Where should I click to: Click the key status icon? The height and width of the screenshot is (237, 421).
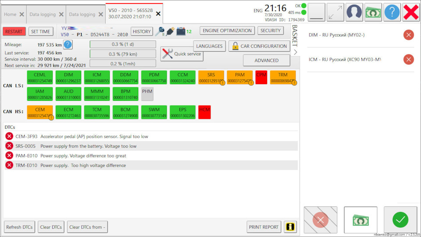(x=160, y=32)
